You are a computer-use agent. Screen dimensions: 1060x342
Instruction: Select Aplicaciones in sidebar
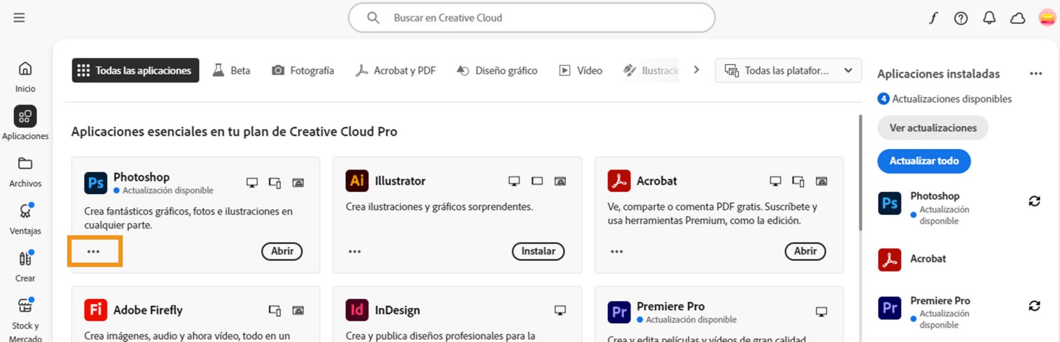25,123
